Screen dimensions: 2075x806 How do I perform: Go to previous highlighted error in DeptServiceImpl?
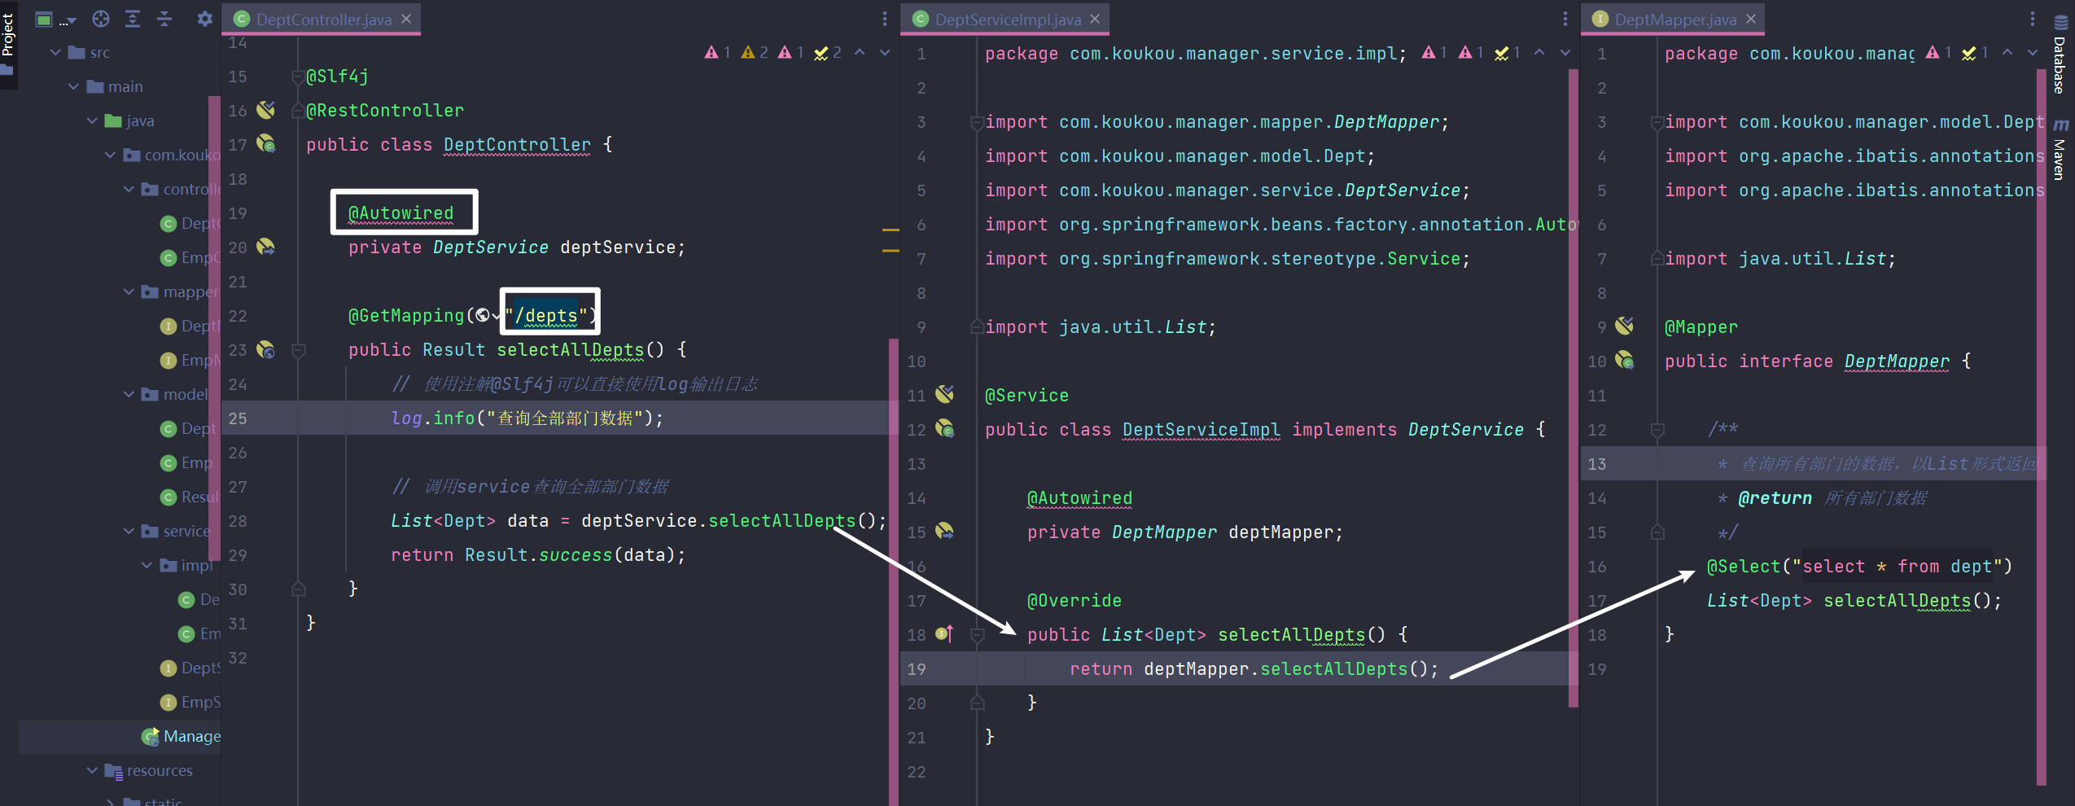[x=1539, y=53]
